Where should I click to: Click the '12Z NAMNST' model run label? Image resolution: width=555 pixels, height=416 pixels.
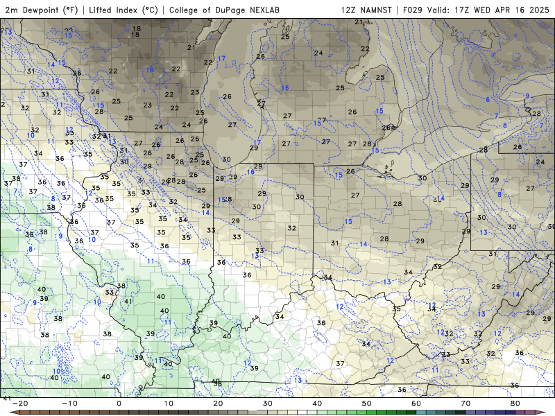tap(366, 10)
